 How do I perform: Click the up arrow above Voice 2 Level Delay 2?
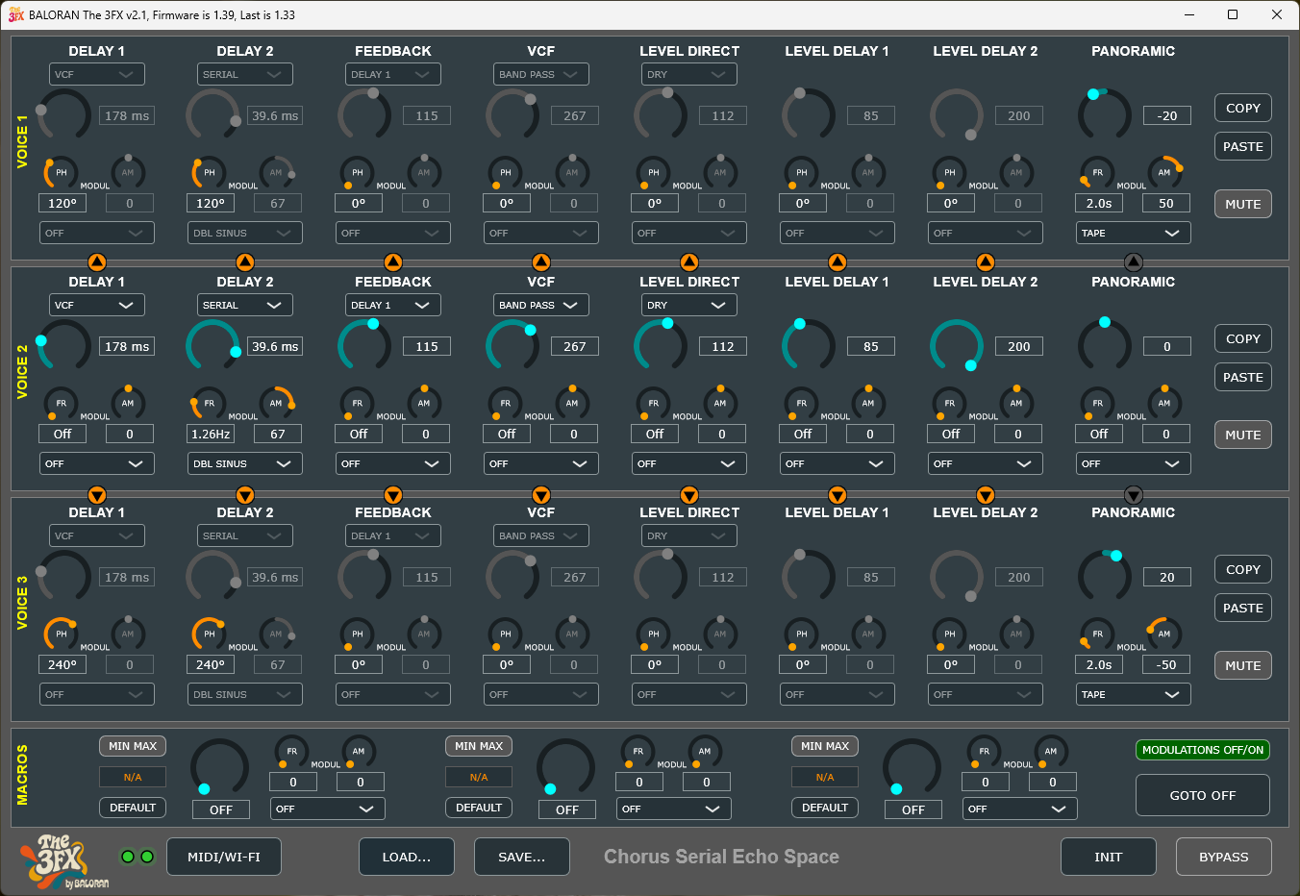[x=985, y=260]
